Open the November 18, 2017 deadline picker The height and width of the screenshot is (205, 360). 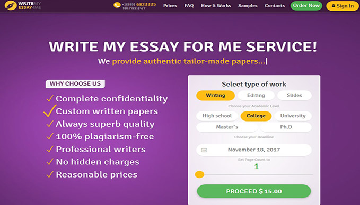coord(254,150)
